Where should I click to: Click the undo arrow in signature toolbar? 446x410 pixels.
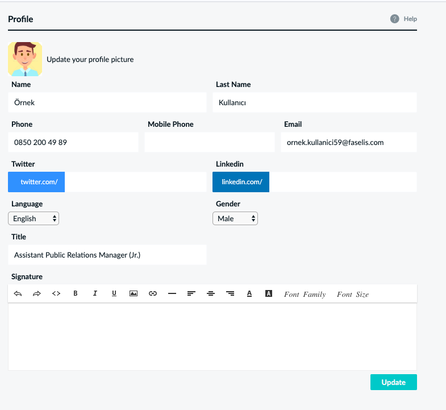point(18,293)
